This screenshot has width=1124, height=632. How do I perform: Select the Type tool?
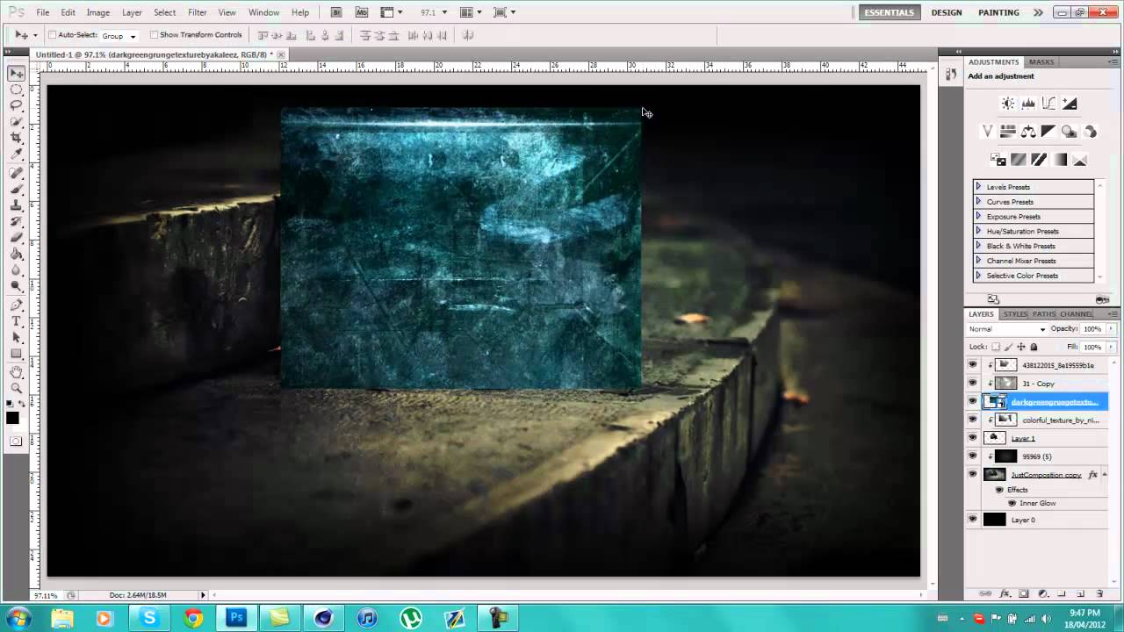(x=17, y=321)
